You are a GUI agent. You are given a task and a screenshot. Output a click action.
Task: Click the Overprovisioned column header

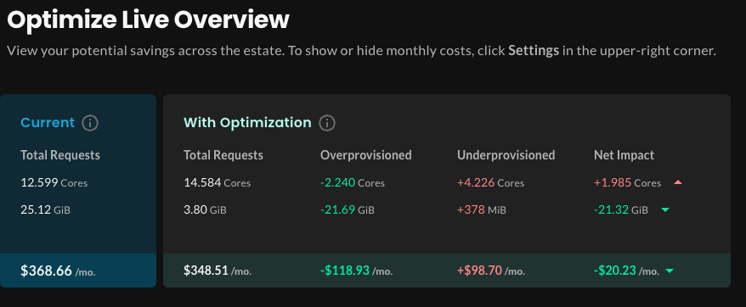coord(366,155)
